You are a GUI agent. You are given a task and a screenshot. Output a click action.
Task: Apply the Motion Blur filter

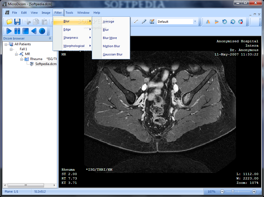pyautogui.click(x=111, y=46)
